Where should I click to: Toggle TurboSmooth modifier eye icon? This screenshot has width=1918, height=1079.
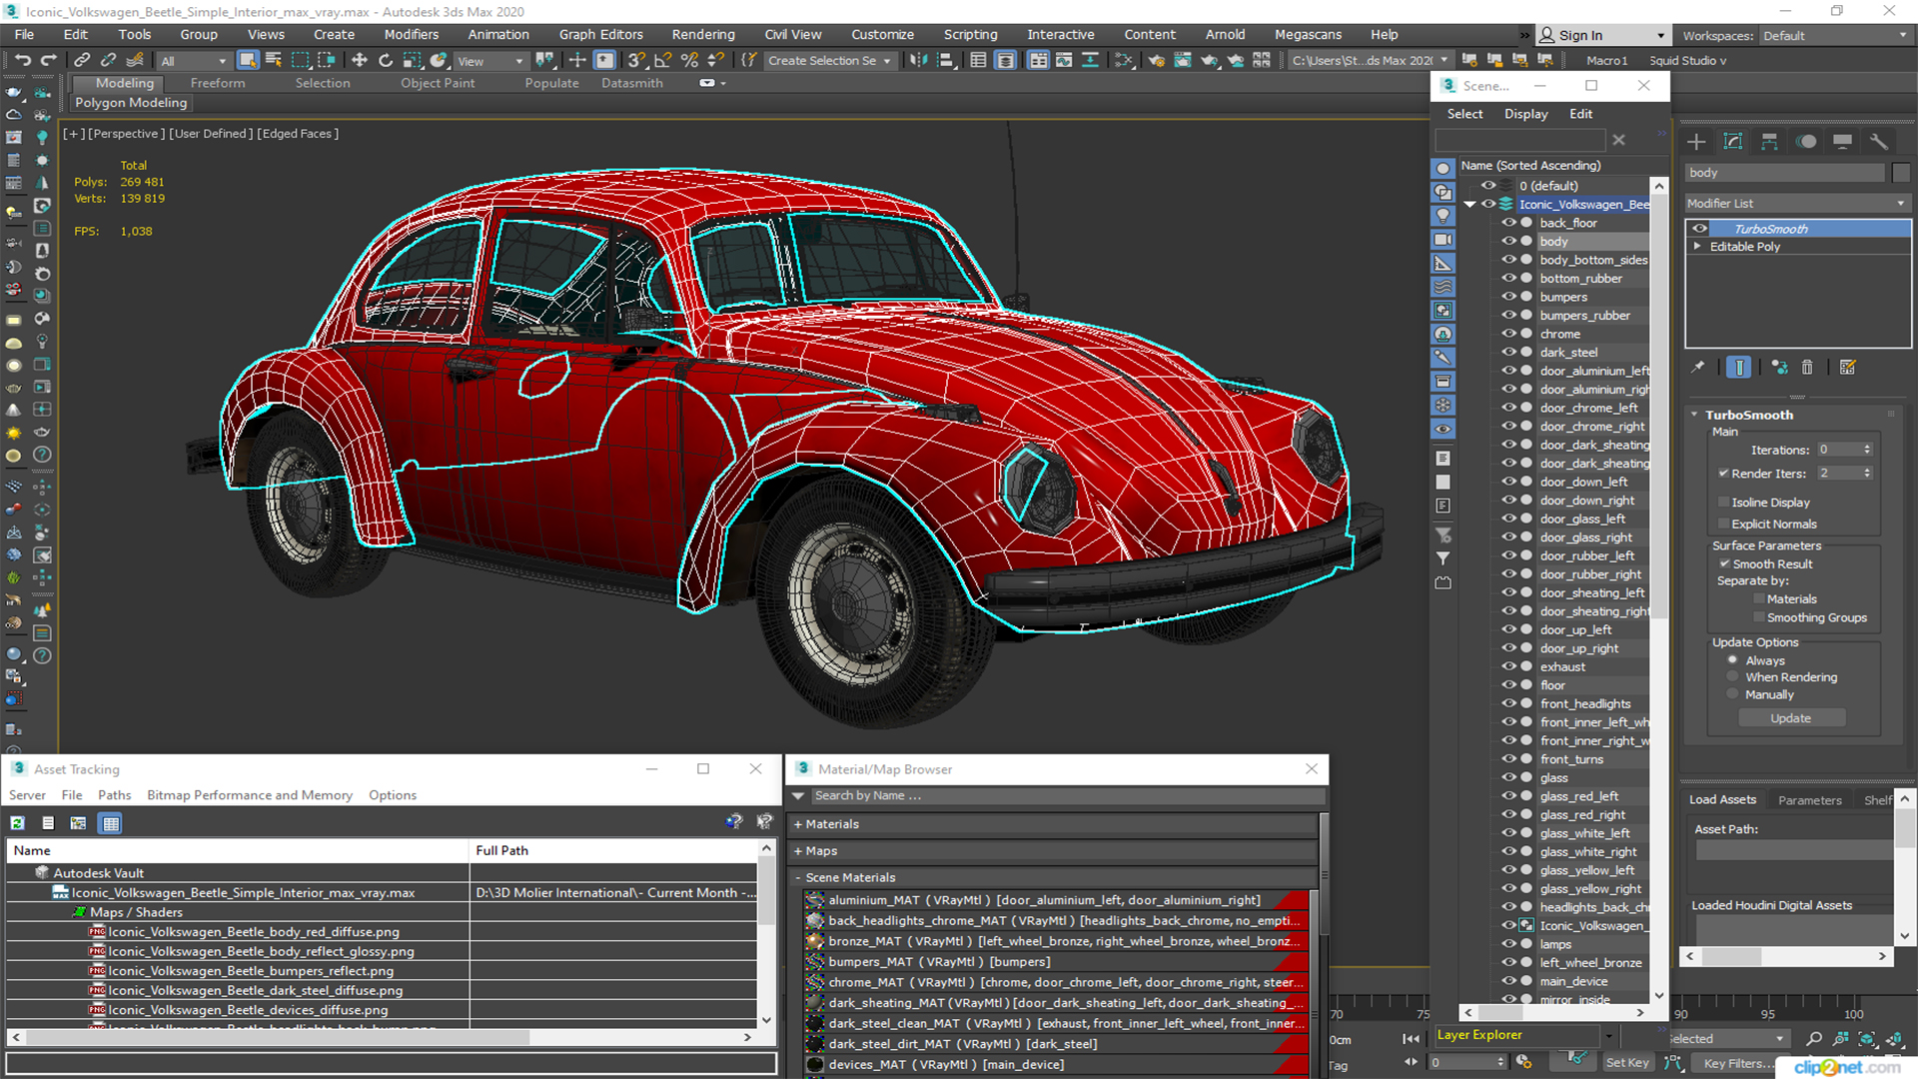(1699, 229)
